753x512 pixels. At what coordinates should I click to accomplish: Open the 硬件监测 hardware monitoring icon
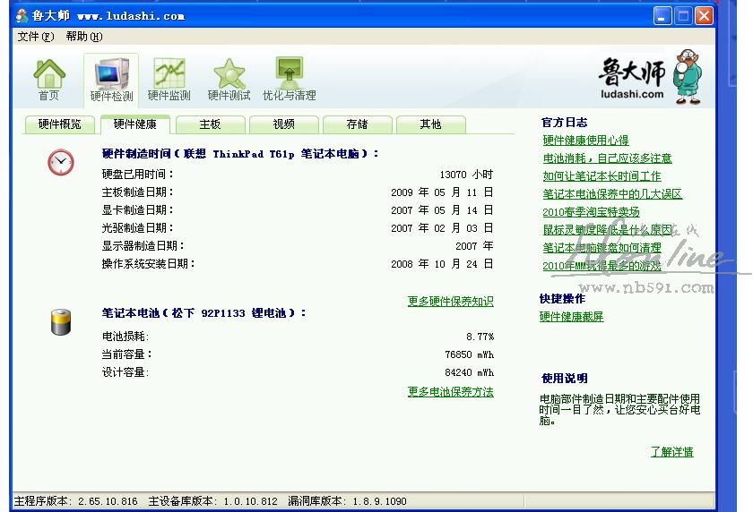click(x=169, y=79)
